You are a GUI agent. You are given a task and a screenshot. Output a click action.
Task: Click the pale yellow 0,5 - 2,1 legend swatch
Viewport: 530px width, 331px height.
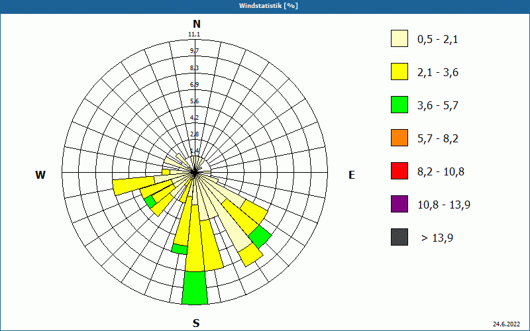399,38
